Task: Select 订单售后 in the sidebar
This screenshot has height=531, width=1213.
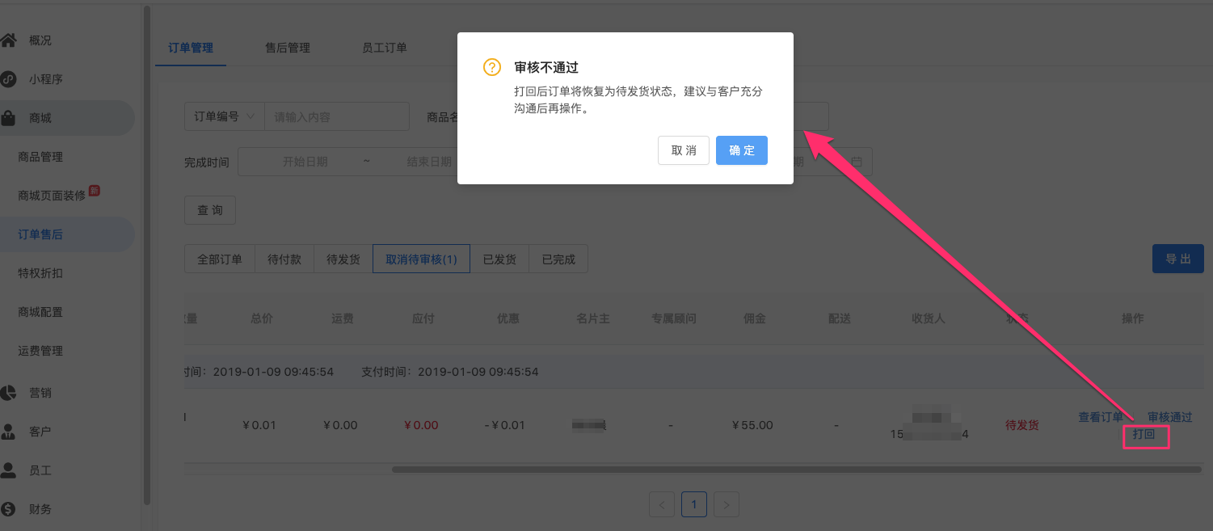Action: tap(40, 234)
